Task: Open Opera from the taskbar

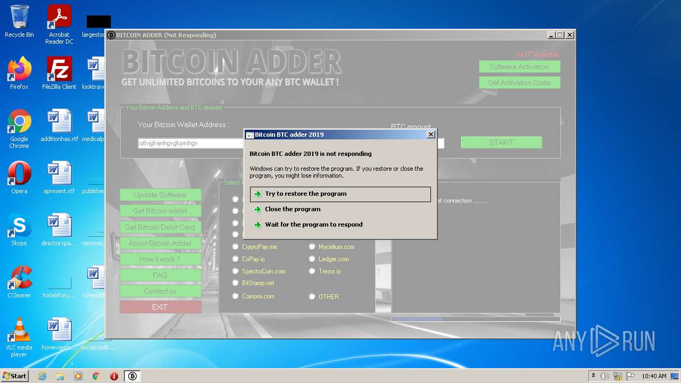Action: 114,376
